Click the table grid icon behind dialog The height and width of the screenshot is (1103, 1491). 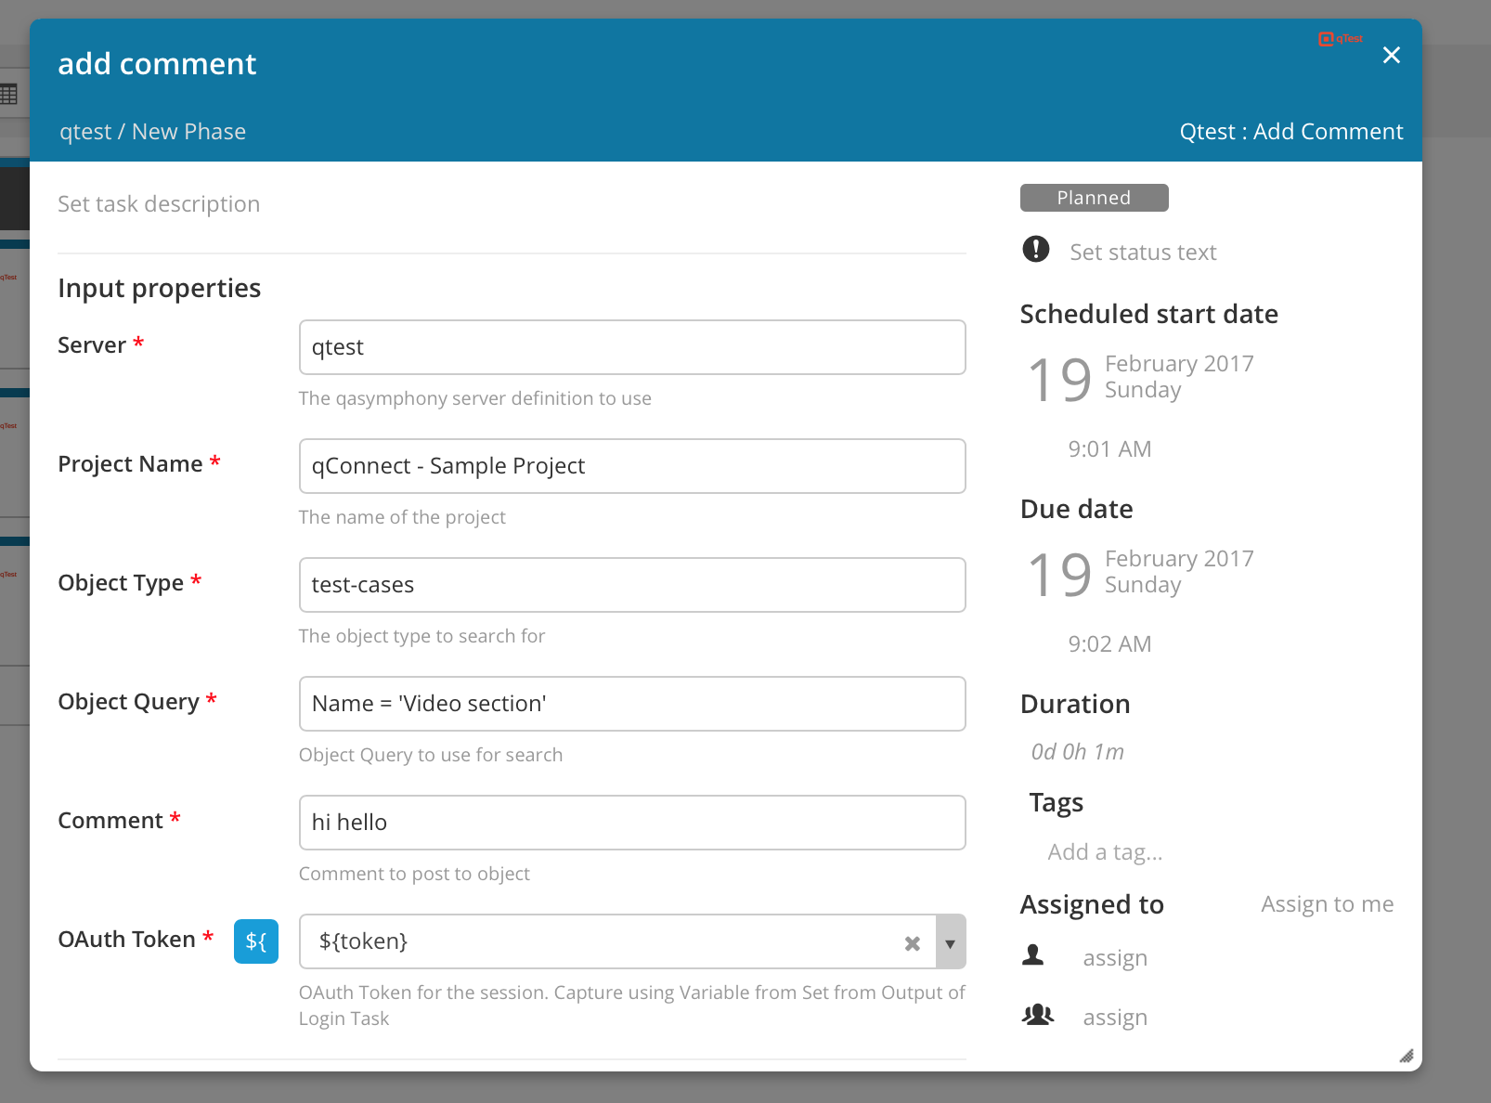8,94
